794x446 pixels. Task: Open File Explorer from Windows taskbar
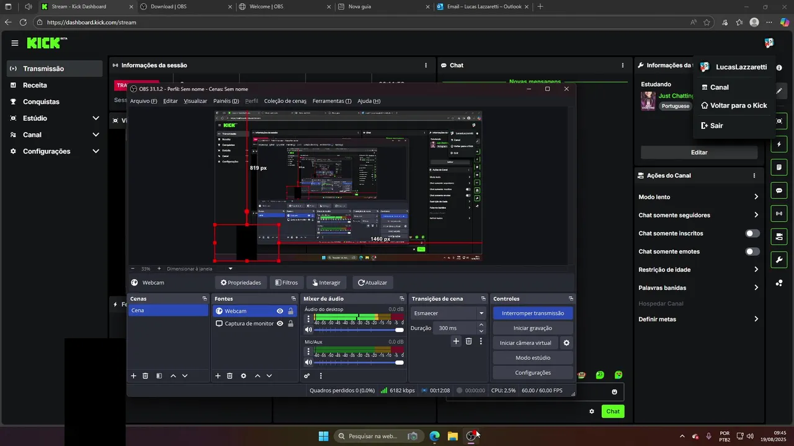(x=453, y=436)
